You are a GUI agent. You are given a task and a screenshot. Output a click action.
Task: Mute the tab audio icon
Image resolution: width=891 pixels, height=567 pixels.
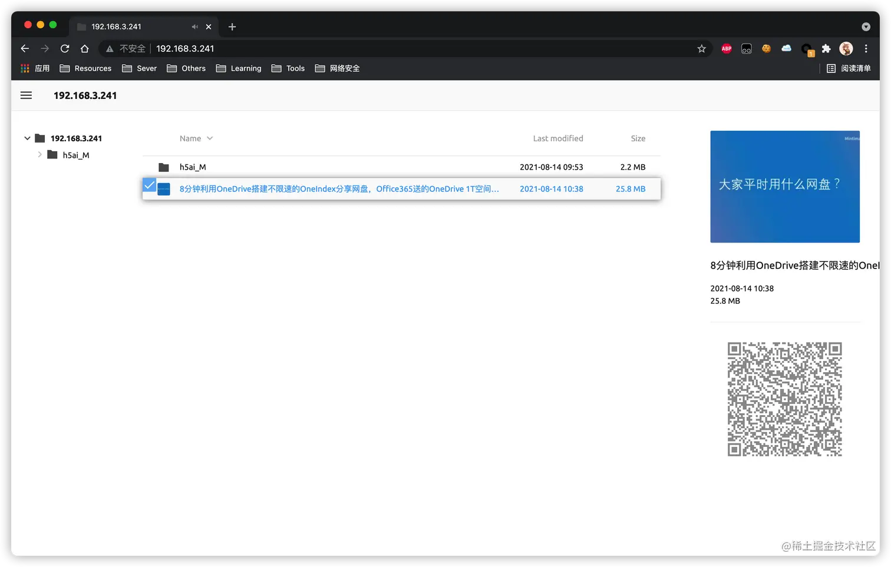194,26
